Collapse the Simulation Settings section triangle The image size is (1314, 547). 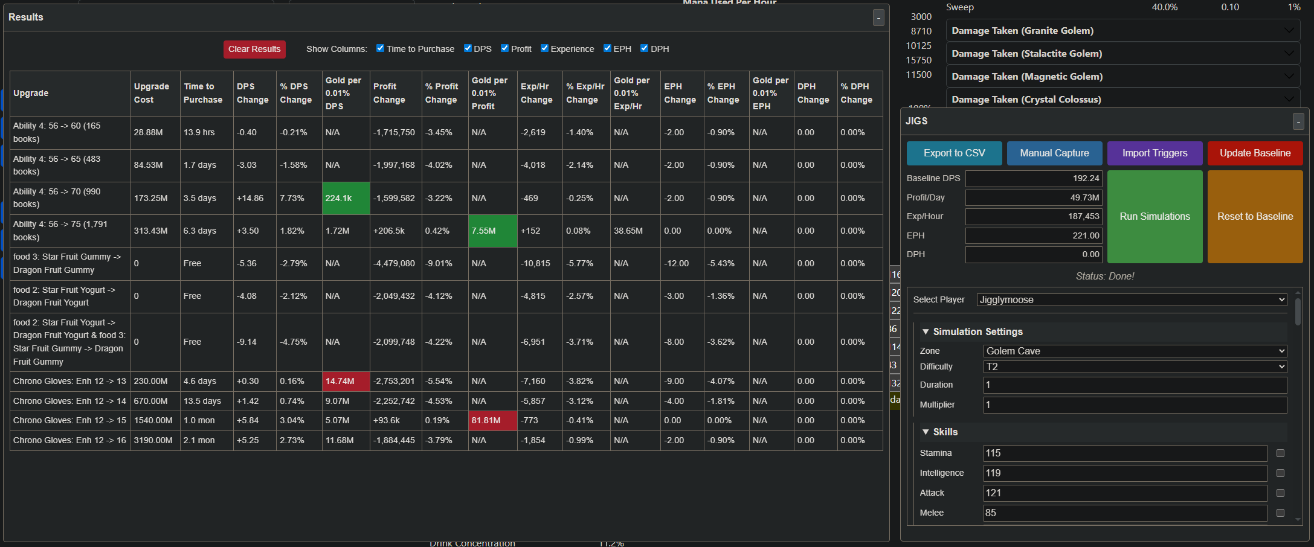click(x=926, y=331)
